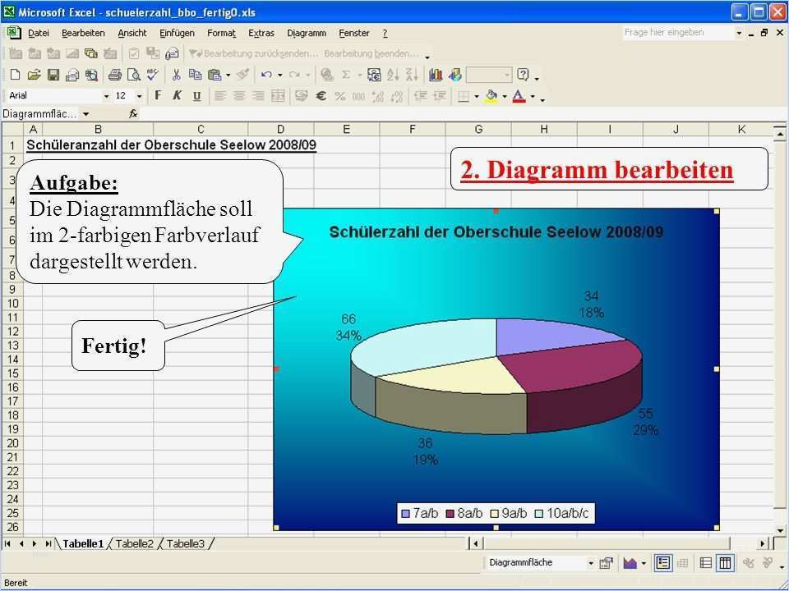
Task: Open the Bearbeiten menu
Action: point(83,33)
